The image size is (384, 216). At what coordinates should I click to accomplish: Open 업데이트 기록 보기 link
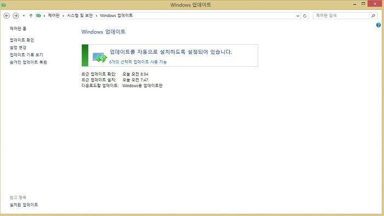tap(26, 55)
